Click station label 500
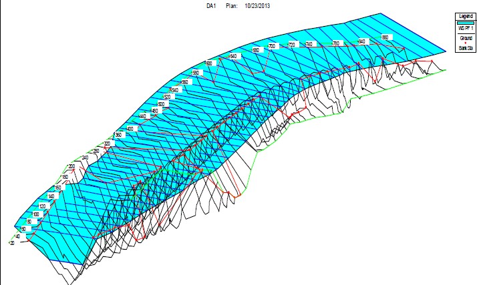Image resolution: width=477 pixels, height=285 pixels. click(x=160, y=105)
